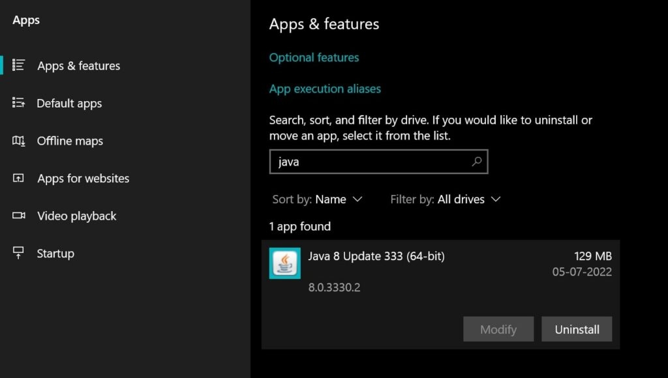Open the App execution aliases link
This screenshot has width=668, height=378.
[325, 89]
